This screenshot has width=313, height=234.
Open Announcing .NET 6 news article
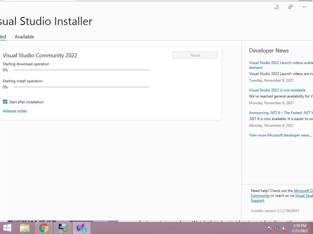coord(281,113)
